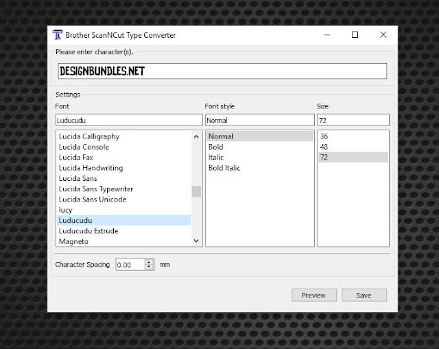Viewport: 439px width, 349px height.
Task: Click the Font name input box
Action: tap(129, 120)
